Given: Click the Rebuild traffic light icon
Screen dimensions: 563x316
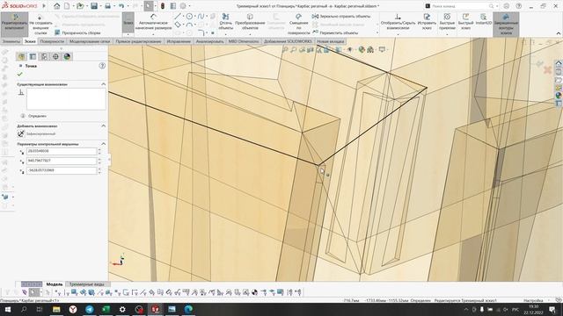Looking at the screenshot, I should [163, 6].
